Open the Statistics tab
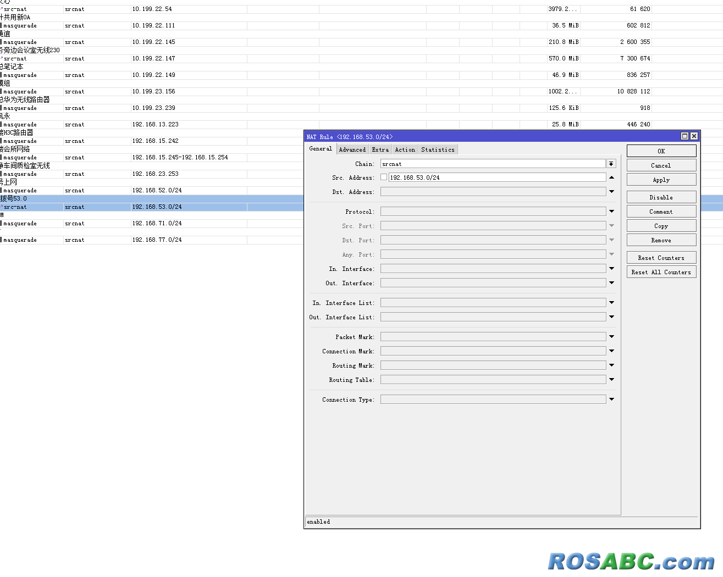The width and height of the screenshot is (723, 577). click(438, 149)
